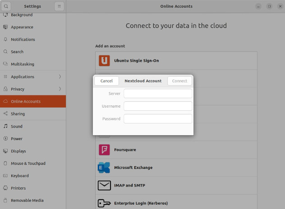
Task: Expand the Applications submenu chevron
Action: click(60, 77)
